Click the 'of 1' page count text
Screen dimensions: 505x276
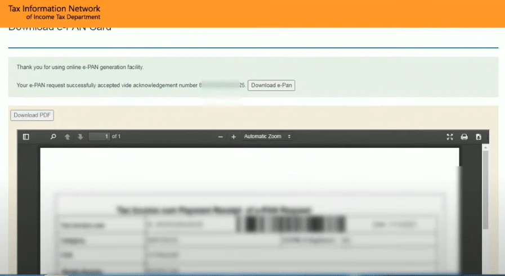click(x=117, y=137)
